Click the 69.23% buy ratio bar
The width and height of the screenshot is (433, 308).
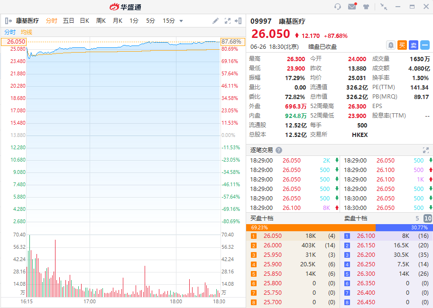(x=311, y=228)
